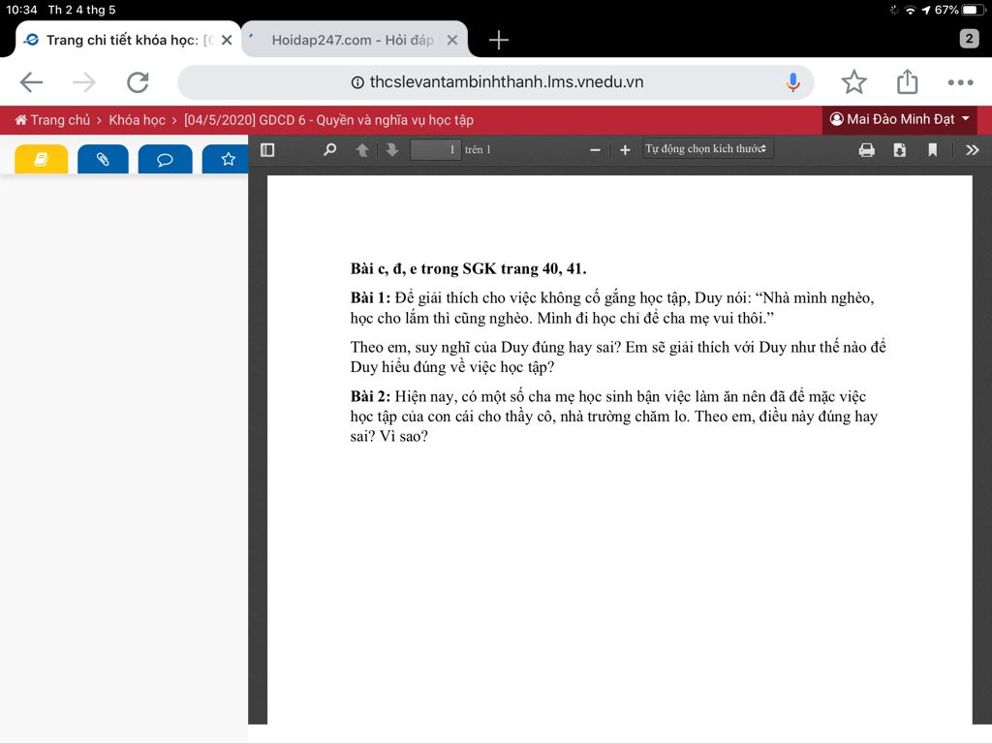
Task: Bookmark this page with the star
Action: (x=853, y=82)
